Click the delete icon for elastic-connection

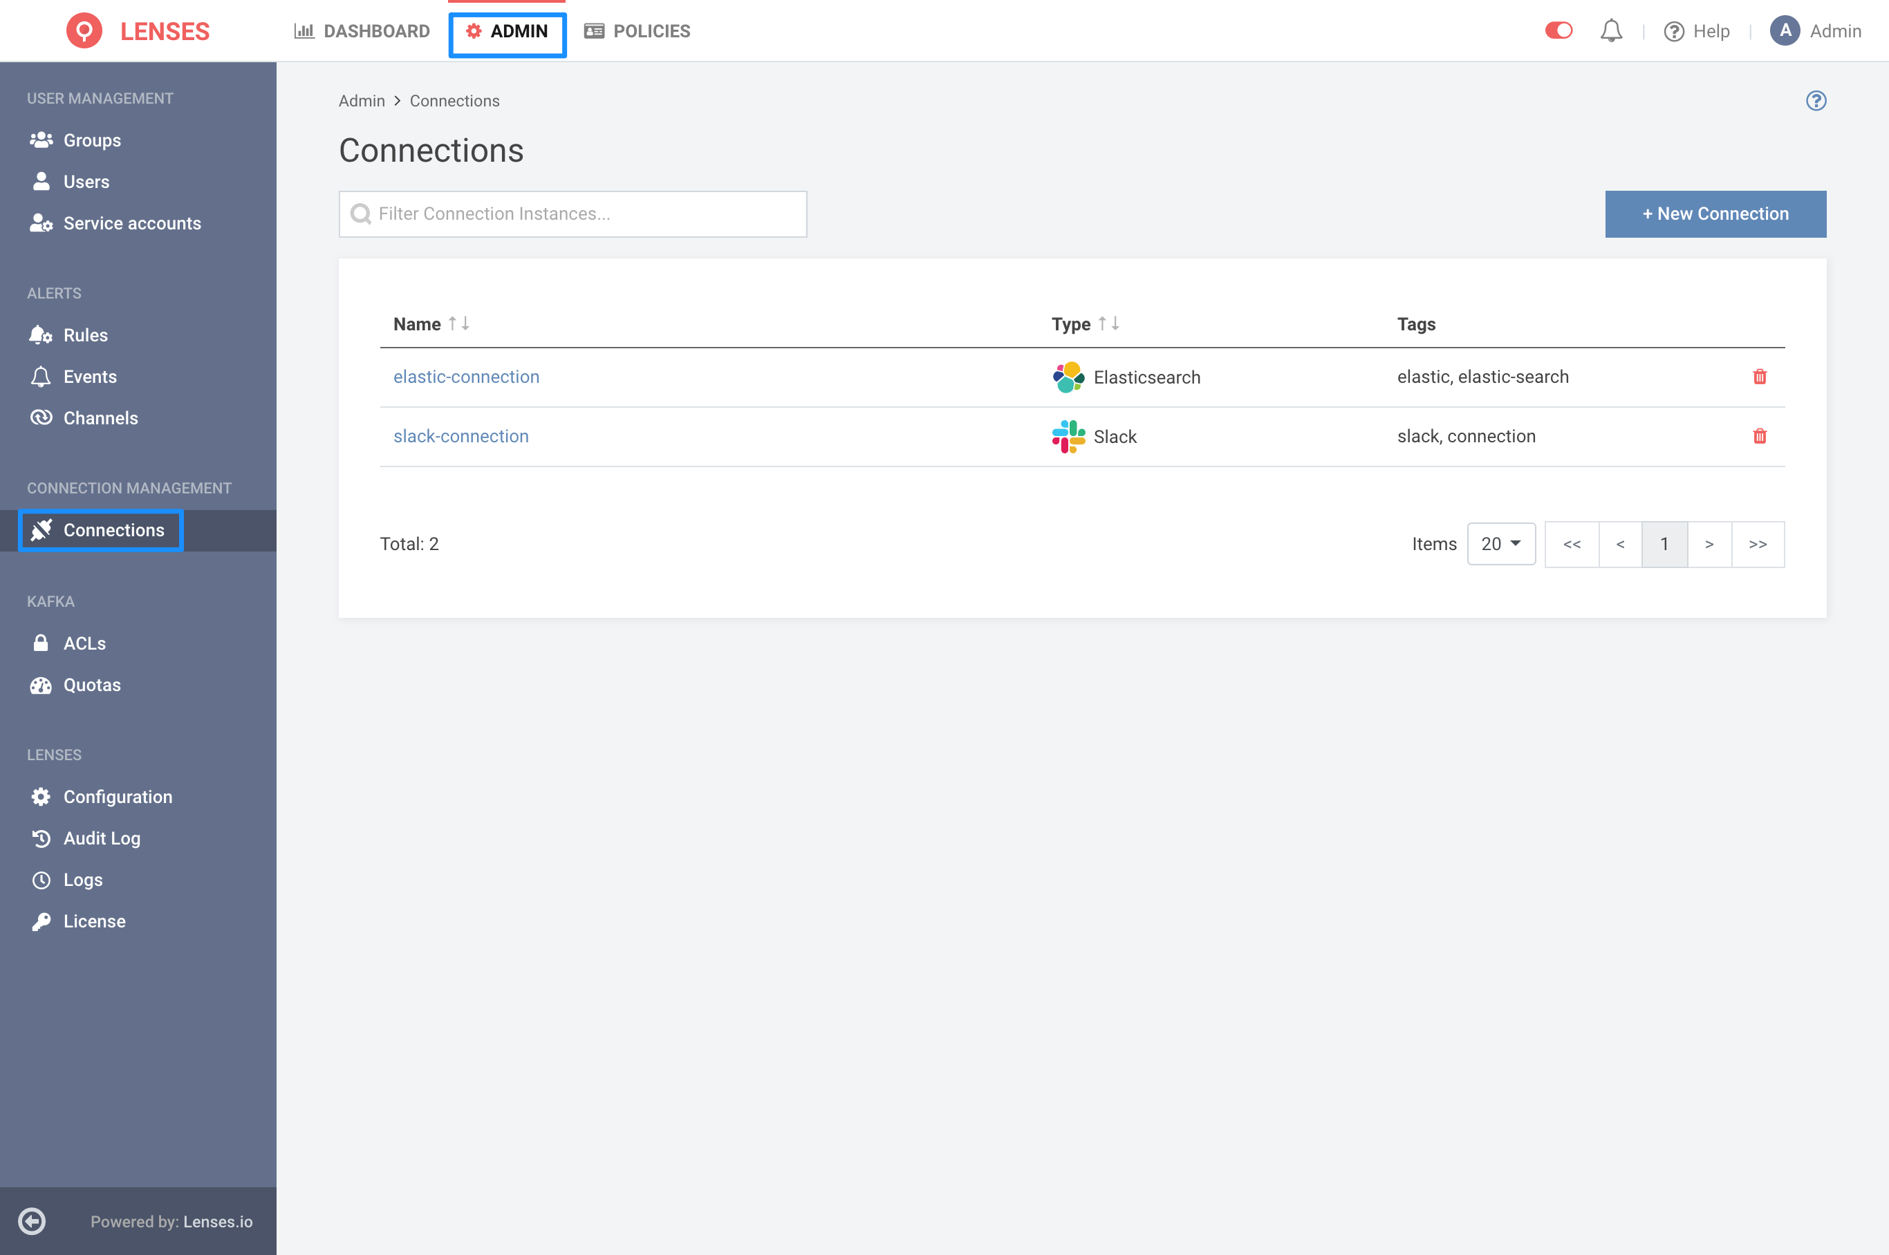click(x=1760, y=377)
